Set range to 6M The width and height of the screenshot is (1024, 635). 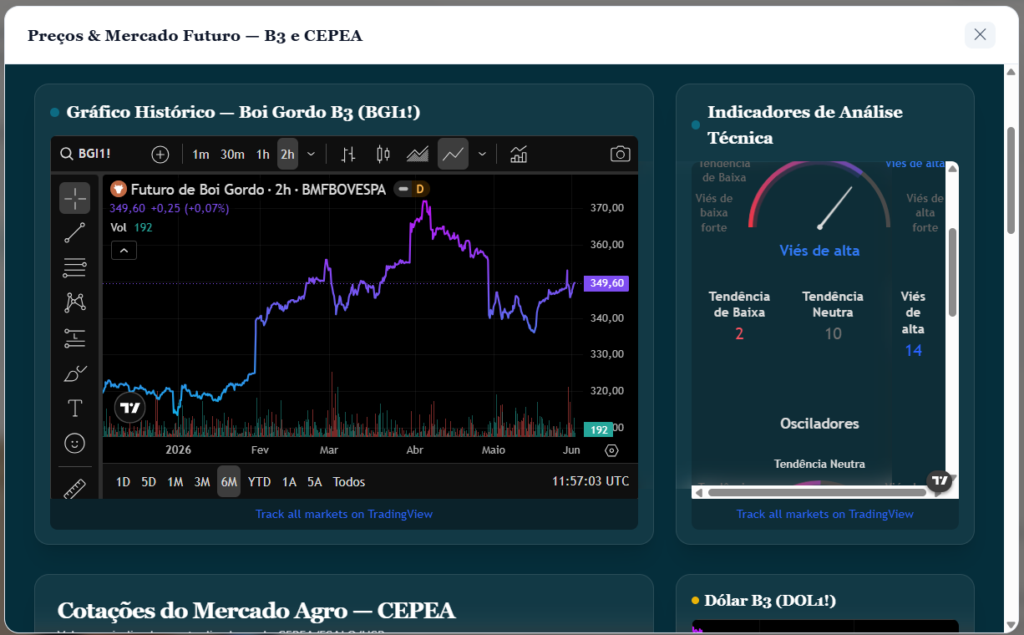click(x=229, y=482)
